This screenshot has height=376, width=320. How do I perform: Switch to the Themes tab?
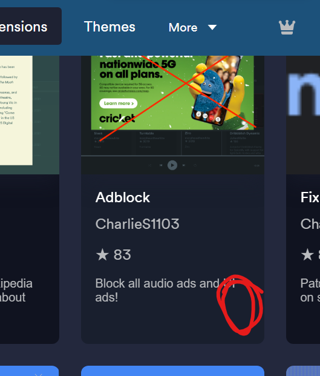click(x=109, y=27)
